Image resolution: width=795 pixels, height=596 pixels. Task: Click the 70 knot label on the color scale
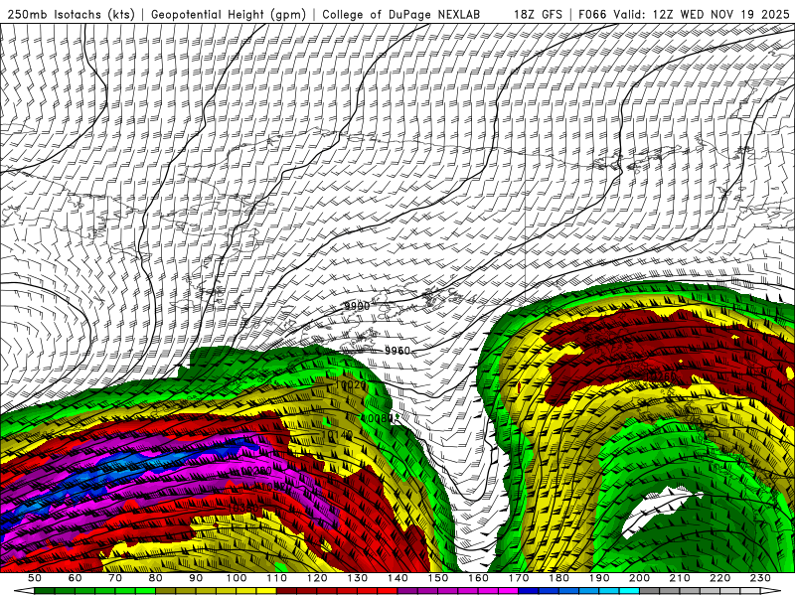tap(115, 578)
